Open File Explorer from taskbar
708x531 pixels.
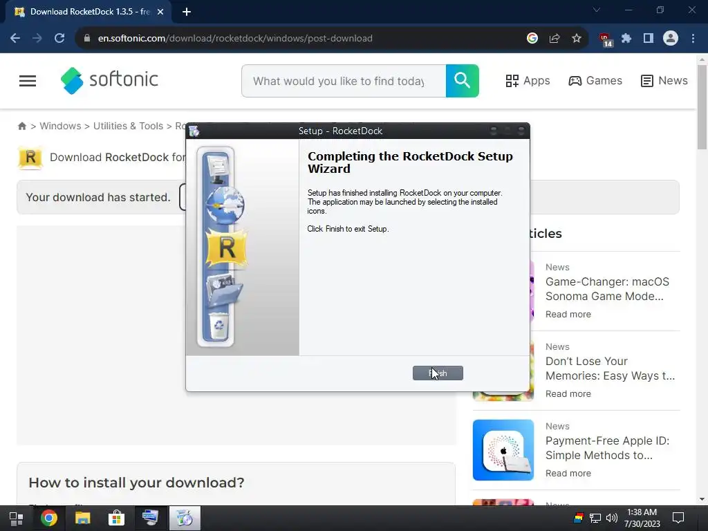click(83, 519)
